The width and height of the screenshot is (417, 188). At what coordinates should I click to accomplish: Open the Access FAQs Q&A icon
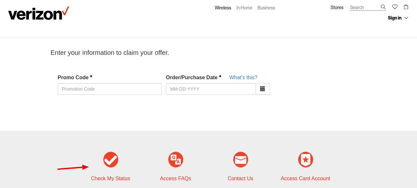[175, 159]
